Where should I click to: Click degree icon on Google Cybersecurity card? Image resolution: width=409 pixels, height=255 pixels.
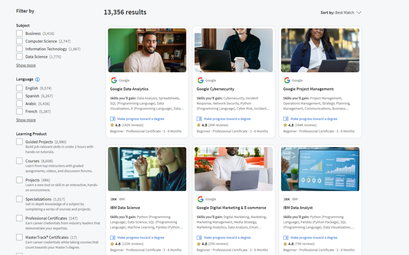[199, 119]
